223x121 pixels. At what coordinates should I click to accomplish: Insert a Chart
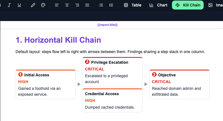click(158, 5)
